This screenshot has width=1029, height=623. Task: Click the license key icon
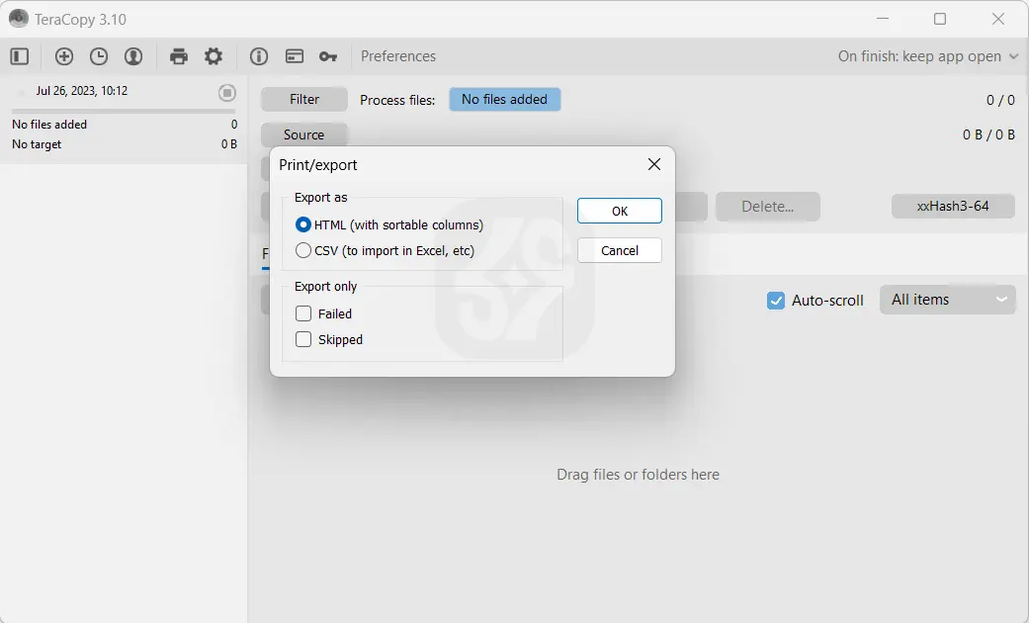pyautogui.click(x=328, y=56)
